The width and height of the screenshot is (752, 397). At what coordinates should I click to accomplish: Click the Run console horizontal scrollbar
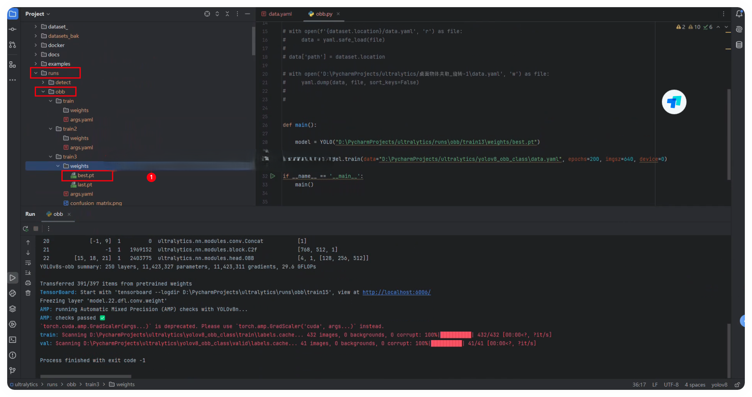[85, 376]
